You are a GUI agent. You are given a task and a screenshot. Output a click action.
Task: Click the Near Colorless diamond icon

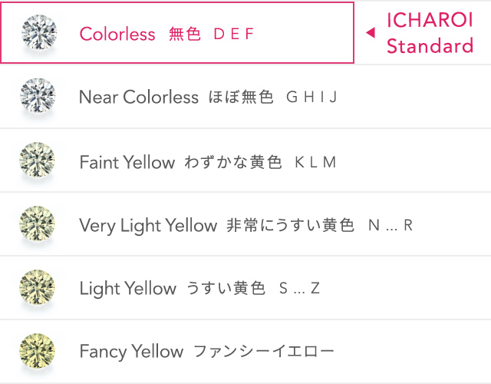coord(37,96)
